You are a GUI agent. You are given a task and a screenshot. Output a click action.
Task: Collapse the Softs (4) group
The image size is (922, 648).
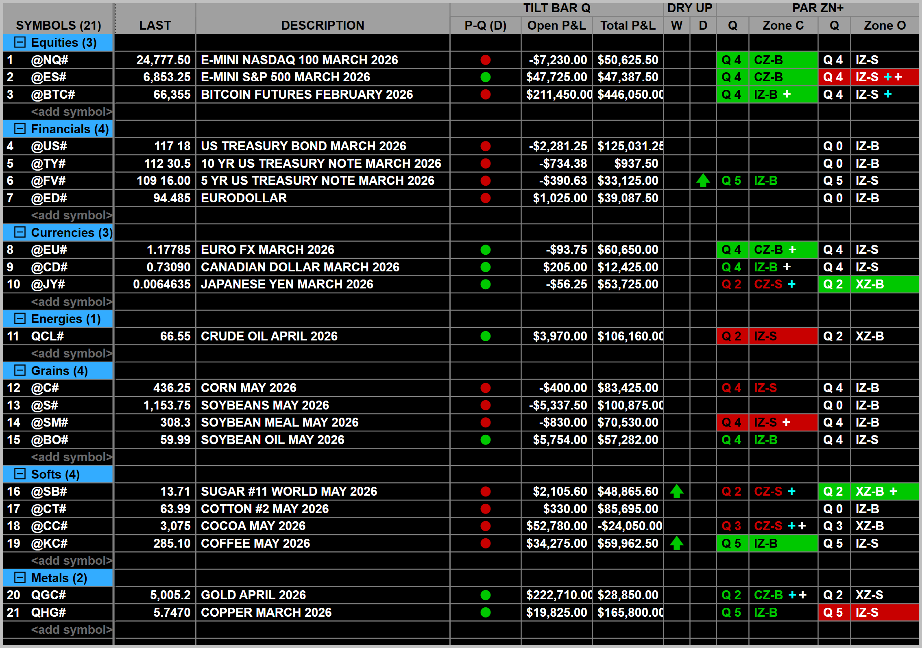point(20,474)
